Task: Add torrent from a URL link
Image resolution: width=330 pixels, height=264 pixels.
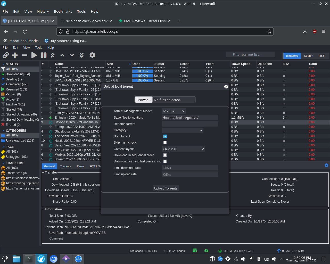Action: (5, 55)
